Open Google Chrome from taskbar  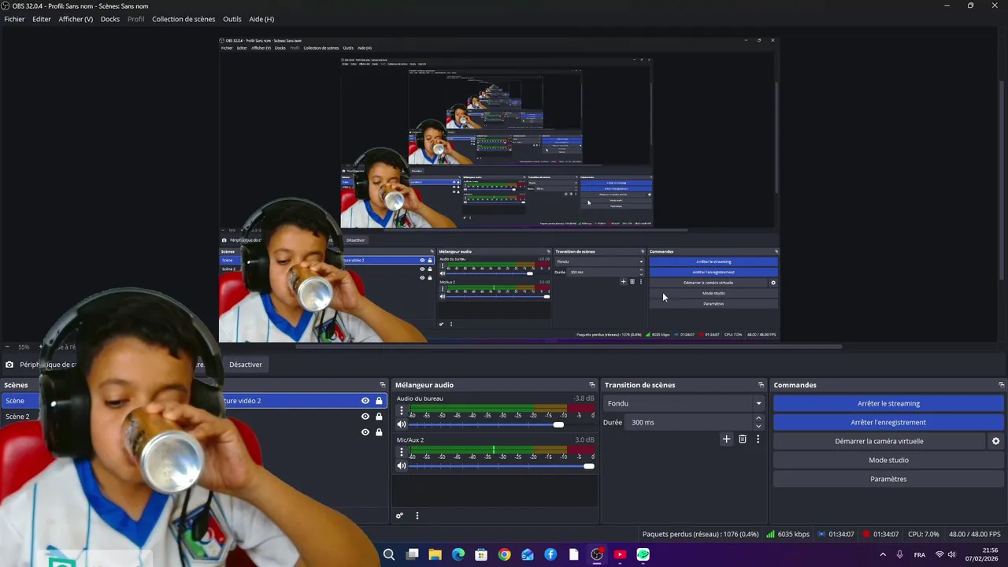[x=504, y=554]
